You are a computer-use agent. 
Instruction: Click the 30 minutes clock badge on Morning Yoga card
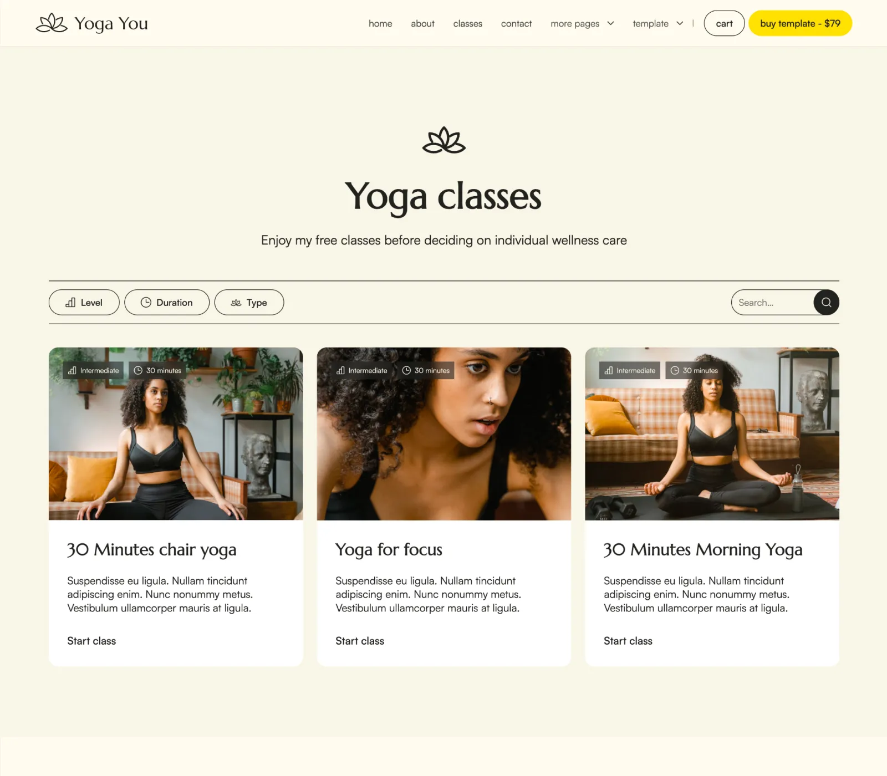[694, 371]
